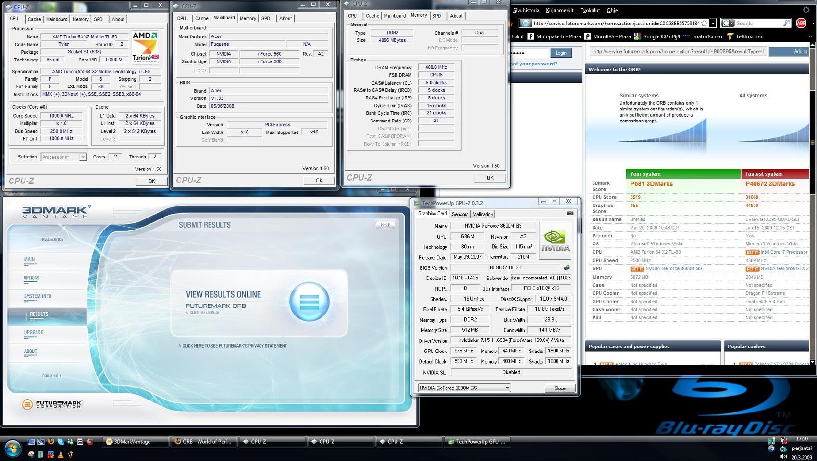Viewport: 817px width, 461px height.
Task: Open Kirjanmerkit menu in browser
Action: (560, 10)
